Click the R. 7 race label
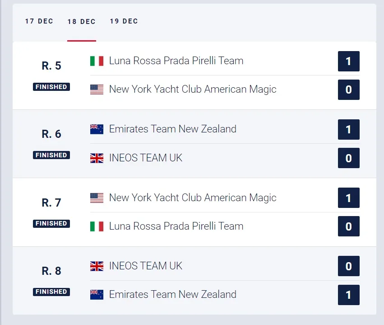This screenshot has height=325, width=384. click(x=51, y=203)
